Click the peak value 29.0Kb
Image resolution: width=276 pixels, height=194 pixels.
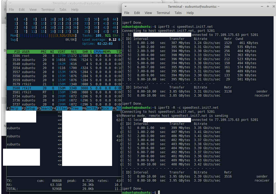point(88,189)
